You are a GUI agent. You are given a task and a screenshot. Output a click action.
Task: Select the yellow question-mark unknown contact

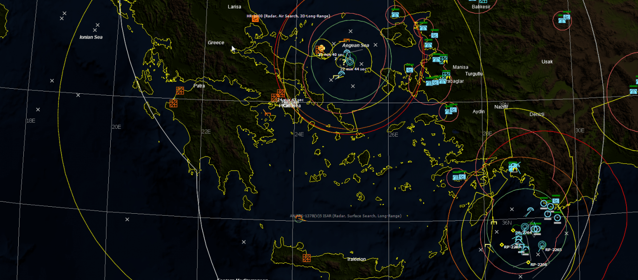pyautogui.click(x=344, y=61)
